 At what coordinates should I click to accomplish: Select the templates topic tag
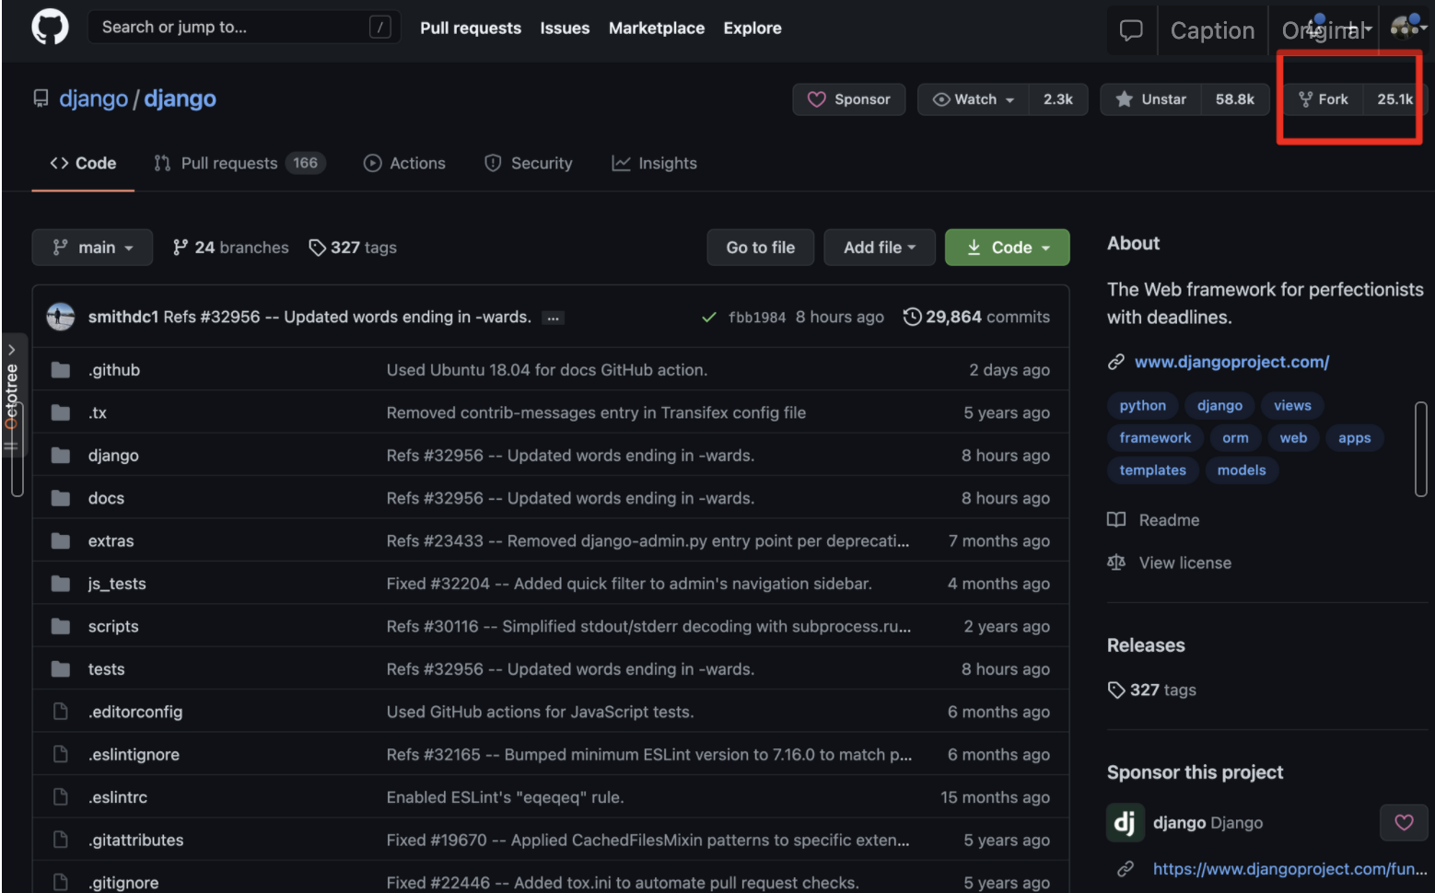pyautogui.click(x=1152, y=470)
